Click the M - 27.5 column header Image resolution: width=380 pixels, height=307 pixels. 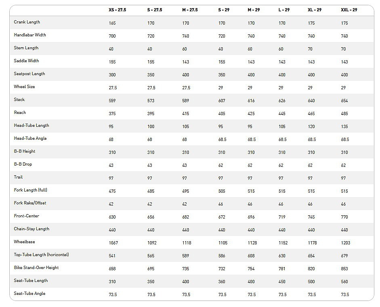tap(190, 10)
